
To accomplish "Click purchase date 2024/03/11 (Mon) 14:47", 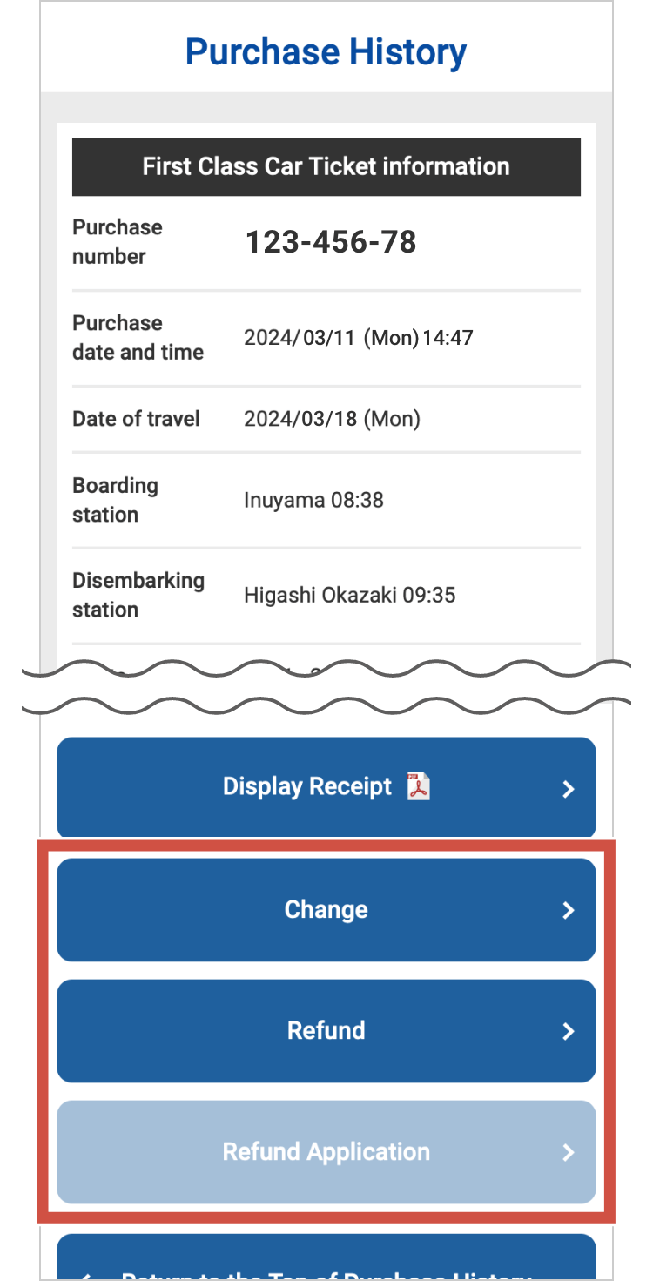I will coord(358,338).
